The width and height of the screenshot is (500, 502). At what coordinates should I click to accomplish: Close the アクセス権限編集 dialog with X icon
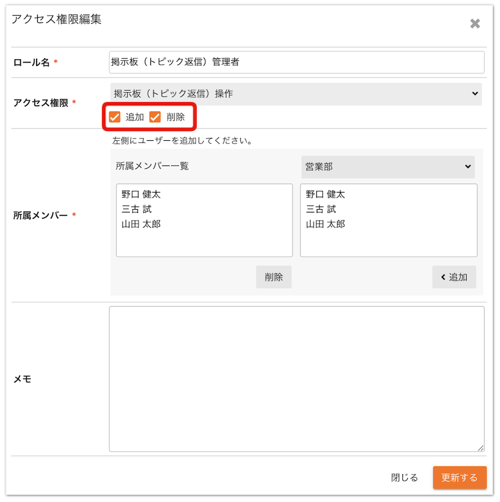(475, 23)
